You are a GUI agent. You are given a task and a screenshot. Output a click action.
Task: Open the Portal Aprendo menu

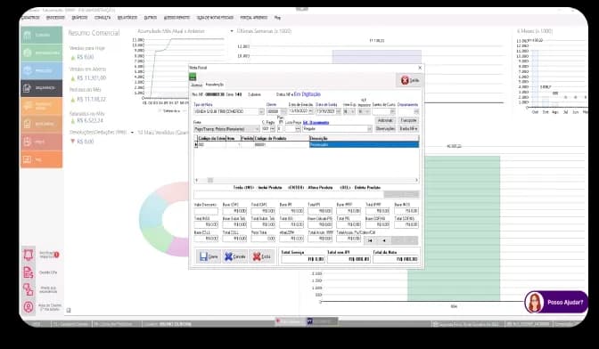[x=254, y=18]
